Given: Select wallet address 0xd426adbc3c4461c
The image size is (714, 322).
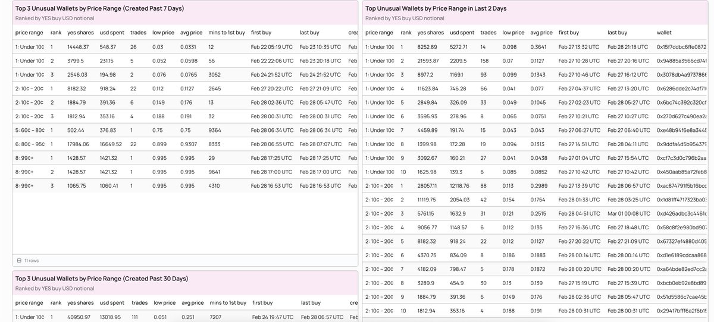Looking at the screenshot, I should tap(681, 213).
